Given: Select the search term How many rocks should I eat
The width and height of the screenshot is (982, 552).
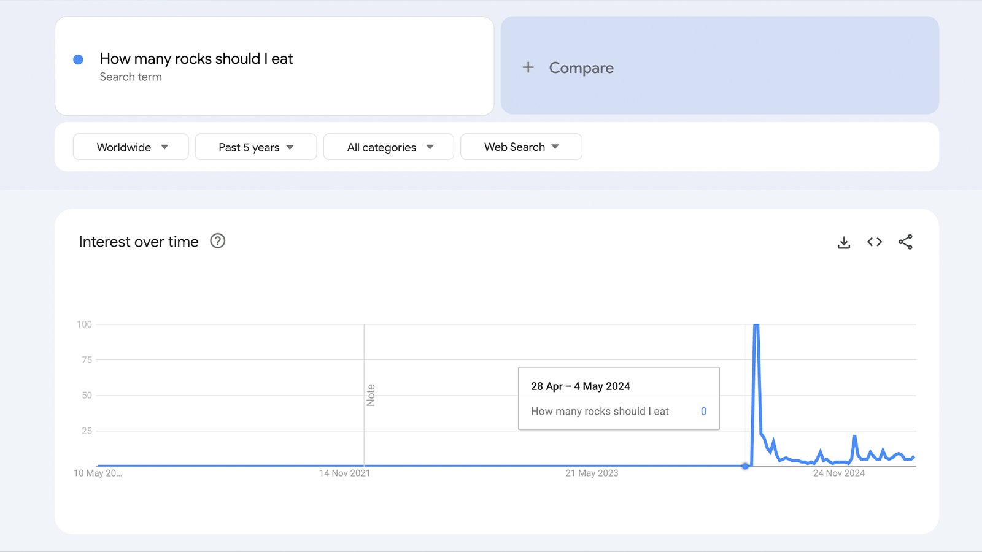Looking at the screenshot, I should (196, 59).
